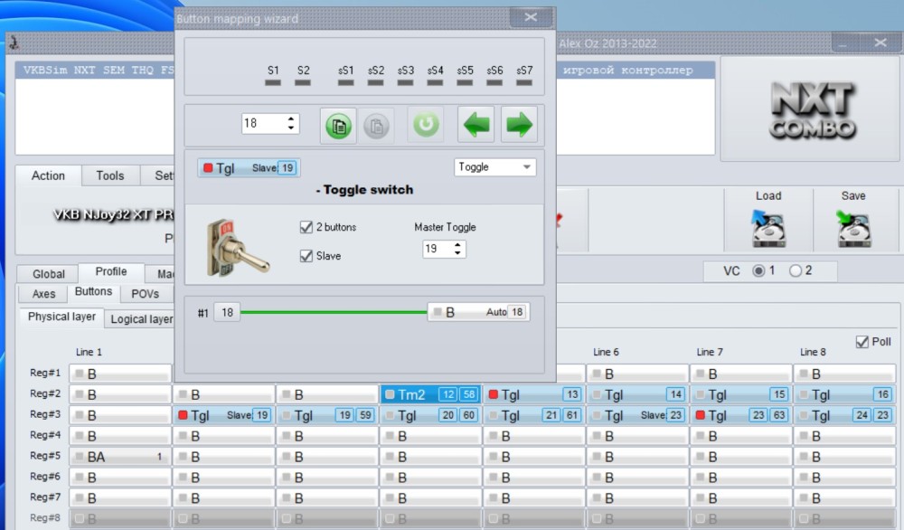Viewport: 904px width, 530px height.
Task: Select the Tm2 cell in Reg#2
Action: tap(430, 394)
